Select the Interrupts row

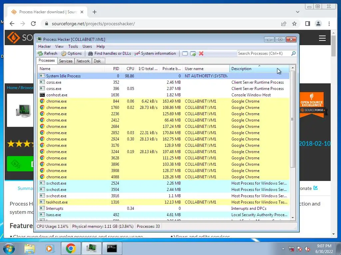164,209
